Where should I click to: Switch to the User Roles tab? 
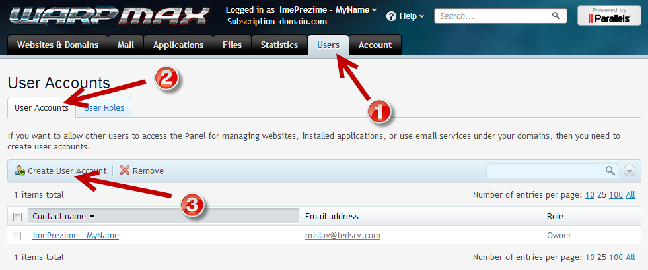[x=106, y=107]
